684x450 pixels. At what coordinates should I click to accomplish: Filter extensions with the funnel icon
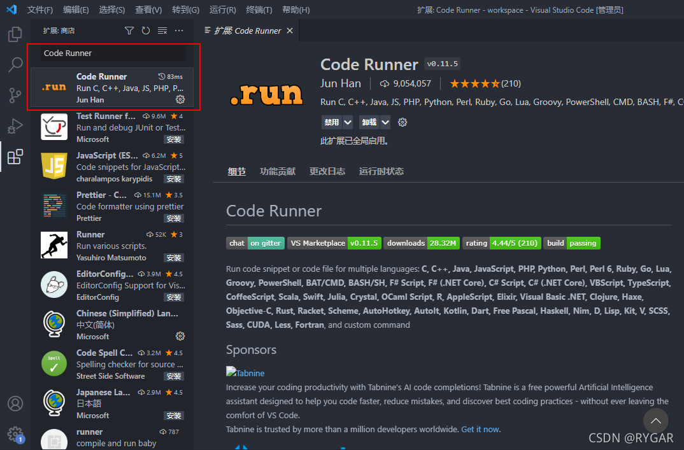[x=129, y=31]
